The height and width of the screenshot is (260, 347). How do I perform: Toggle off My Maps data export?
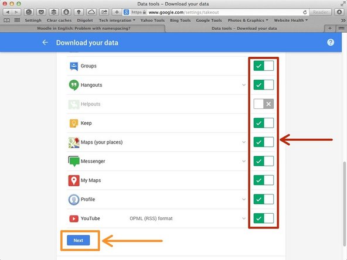pyautogui.click(x=263, y=180)
